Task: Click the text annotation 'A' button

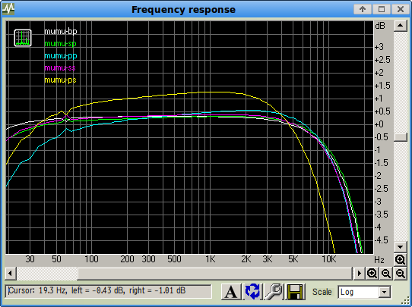Action: pos(231,292)
